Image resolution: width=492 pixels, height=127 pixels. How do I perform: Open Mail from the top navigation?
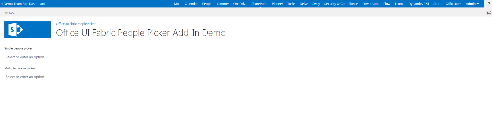177,4
